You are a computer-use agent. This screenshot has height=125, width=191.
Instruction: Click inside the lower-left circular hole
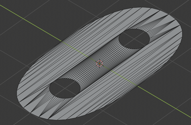[65, 88]
